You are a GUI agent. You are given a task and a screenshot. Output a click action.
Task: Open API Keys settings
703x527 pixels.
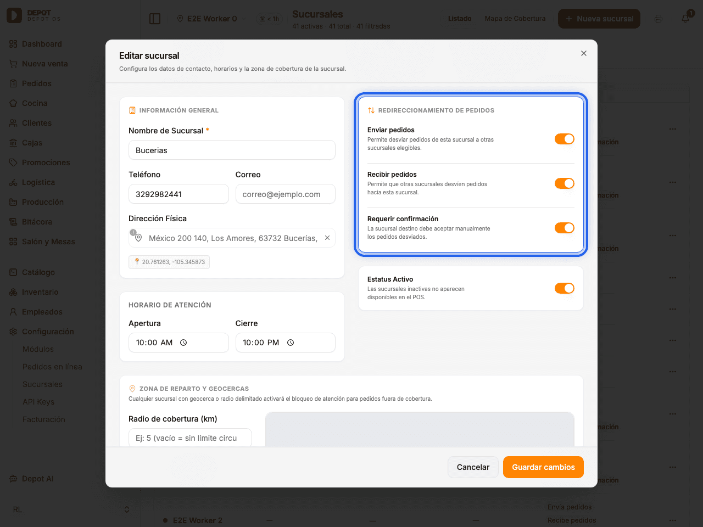[x=38, y=402]
